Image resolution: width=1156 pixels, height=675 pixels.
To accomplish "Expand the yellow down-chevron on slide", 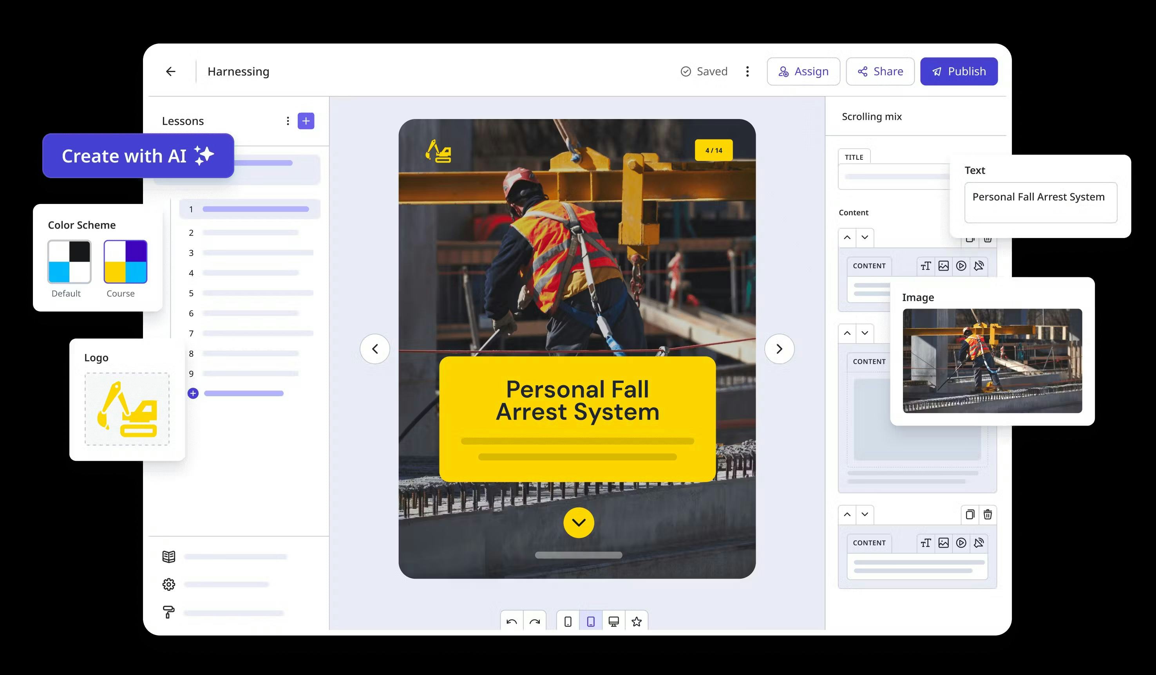I will pos(578,523).
